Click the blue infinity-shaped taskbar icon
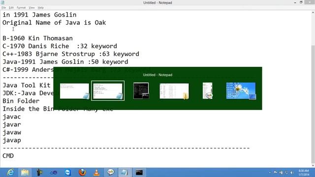 (x=54, y=173)
